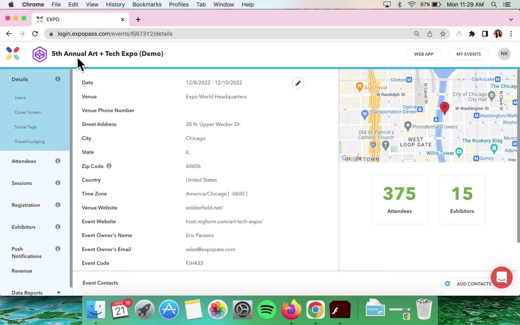The width and height of the screenshot is (520, 325).
Task: Open a new tab with plus button
Action: point(138,19)
